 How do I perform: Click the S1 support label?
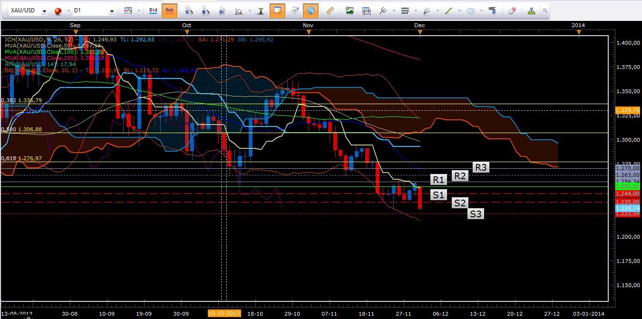(438, 194)
